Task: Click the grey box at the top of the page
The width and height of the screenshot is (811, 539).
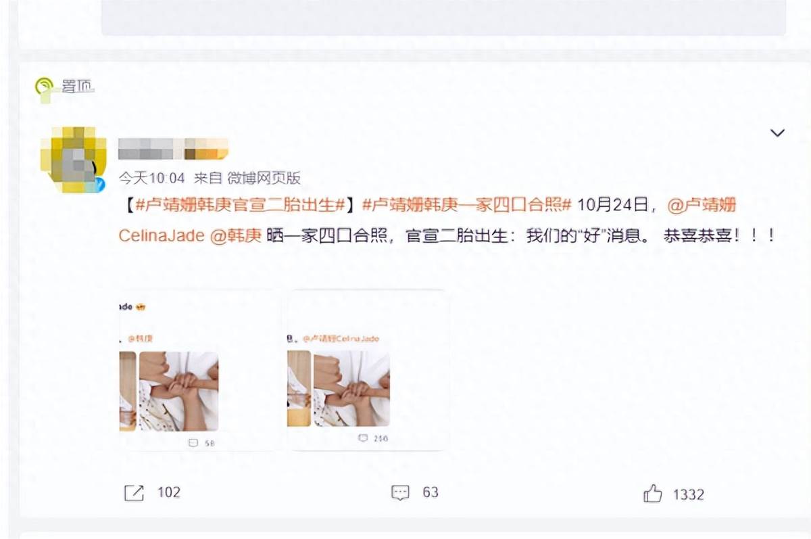Action: coord(443,18)
